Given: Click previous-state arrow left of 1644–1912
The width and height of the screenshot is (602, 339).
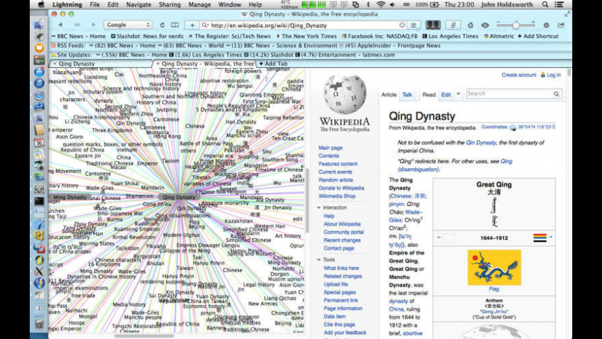Looking at the screenshot, I should tap(439, 237).
